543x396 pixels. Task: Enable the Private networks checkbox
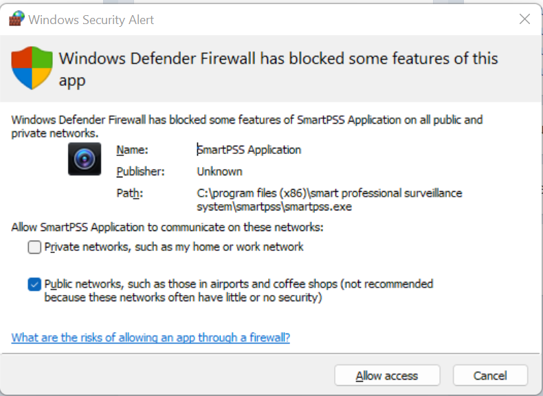pyautogui.click(x=34, y=247)
